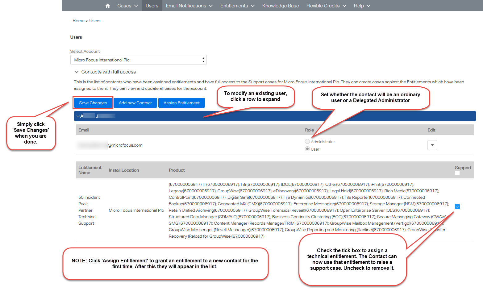Viewport: 483px width, 292px height.
Task: Expand the Entitlements menu
Action: (237, 6)
